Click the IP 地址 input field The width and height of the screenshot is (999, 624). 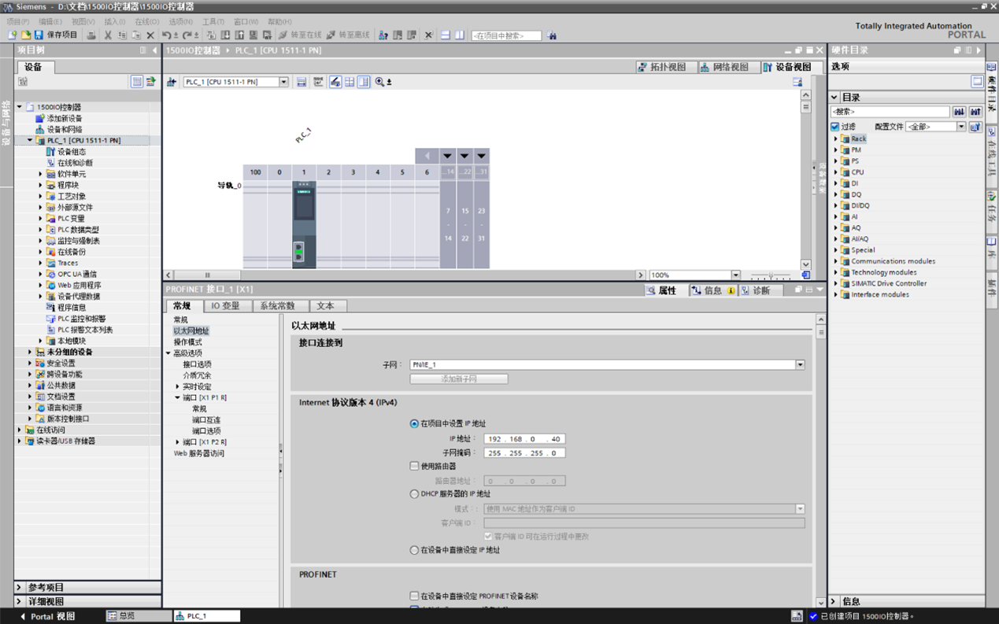(x=524, y=439)
